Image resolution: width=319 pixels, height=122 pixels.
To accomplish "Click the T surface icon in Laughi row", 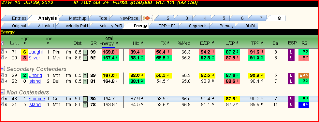I will (85, 52).
